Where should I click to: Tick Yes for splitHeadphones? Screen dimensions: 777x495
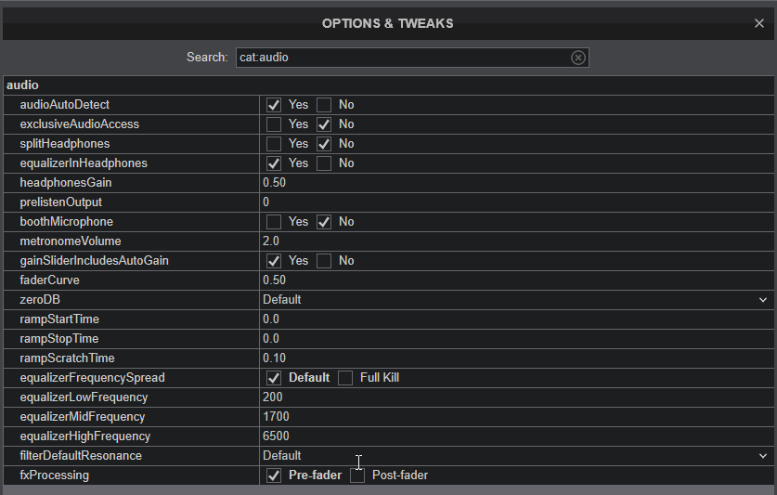[274, 144]
